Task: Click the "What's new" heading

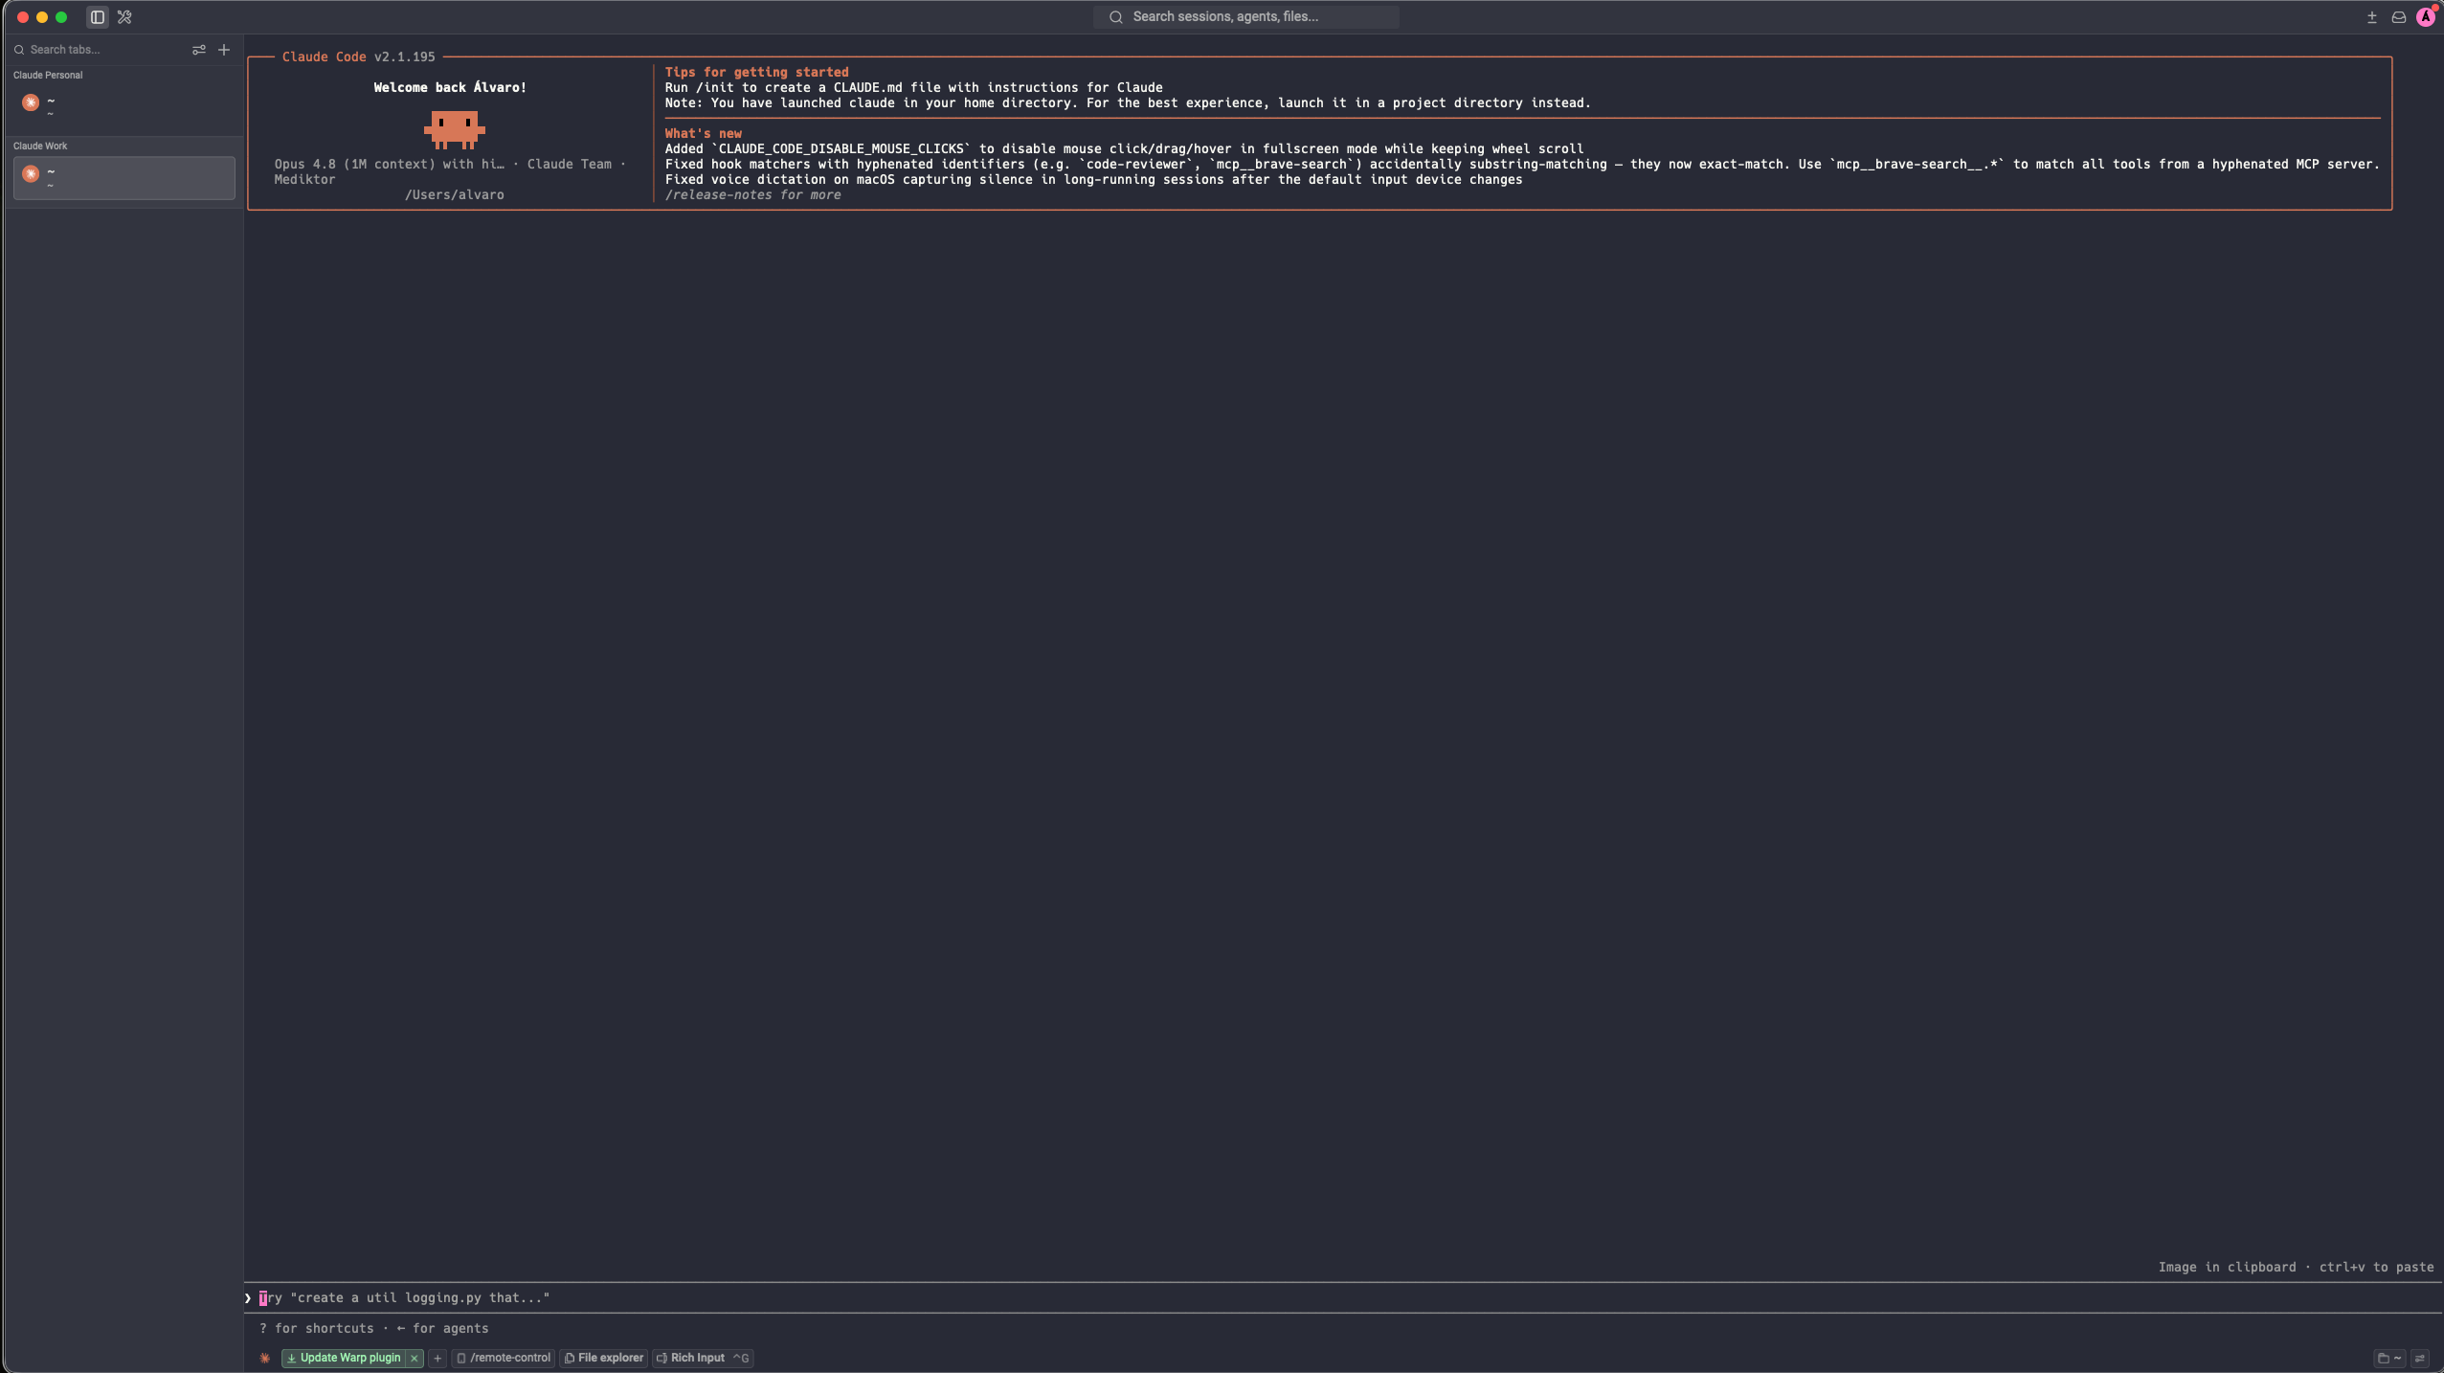Action: coord(703,133)
